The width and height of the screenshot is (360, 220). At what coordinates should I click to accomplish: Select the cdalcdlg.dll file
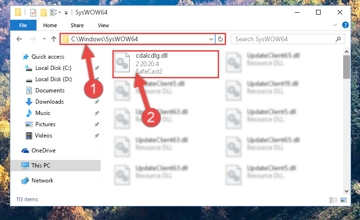pyautogui.click(x=165, y=64)
